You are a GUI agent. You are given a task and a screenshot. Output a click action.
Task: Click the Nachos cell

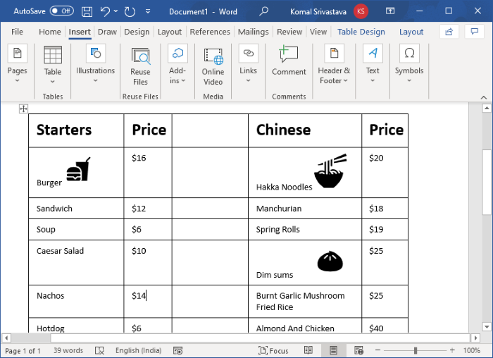76,302
